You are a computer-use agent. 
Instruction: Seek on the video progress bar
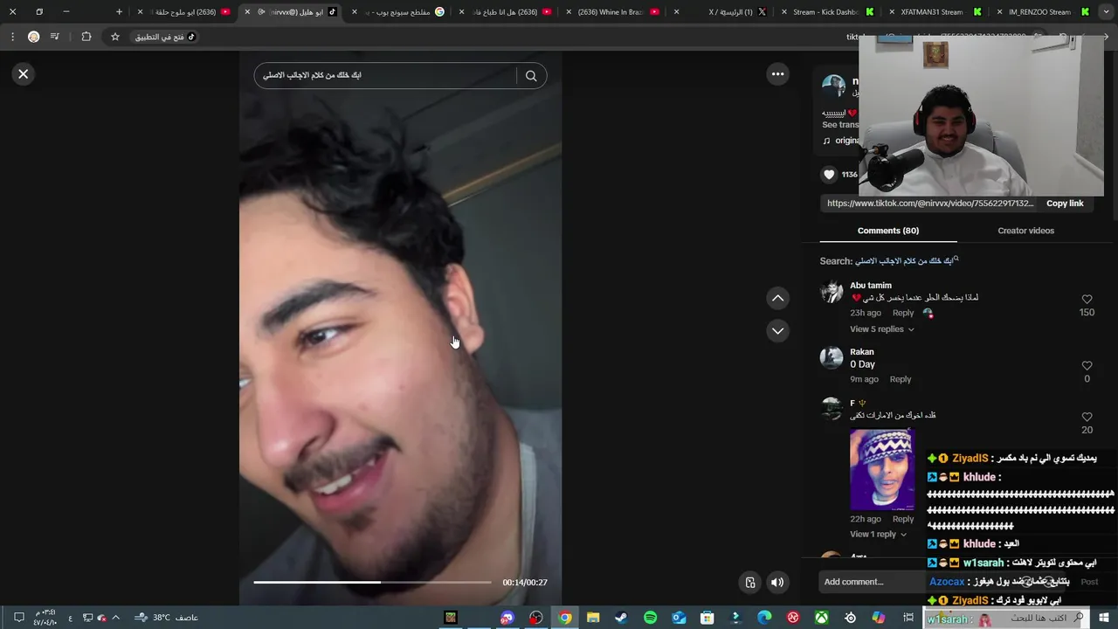coord(372,582)
